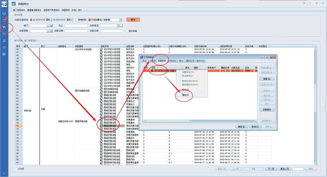Image resolution: width=327 pixels, height=177 pixels.
Task: Go to 下一页 in pagination
Action: click(x=271, y=169)
